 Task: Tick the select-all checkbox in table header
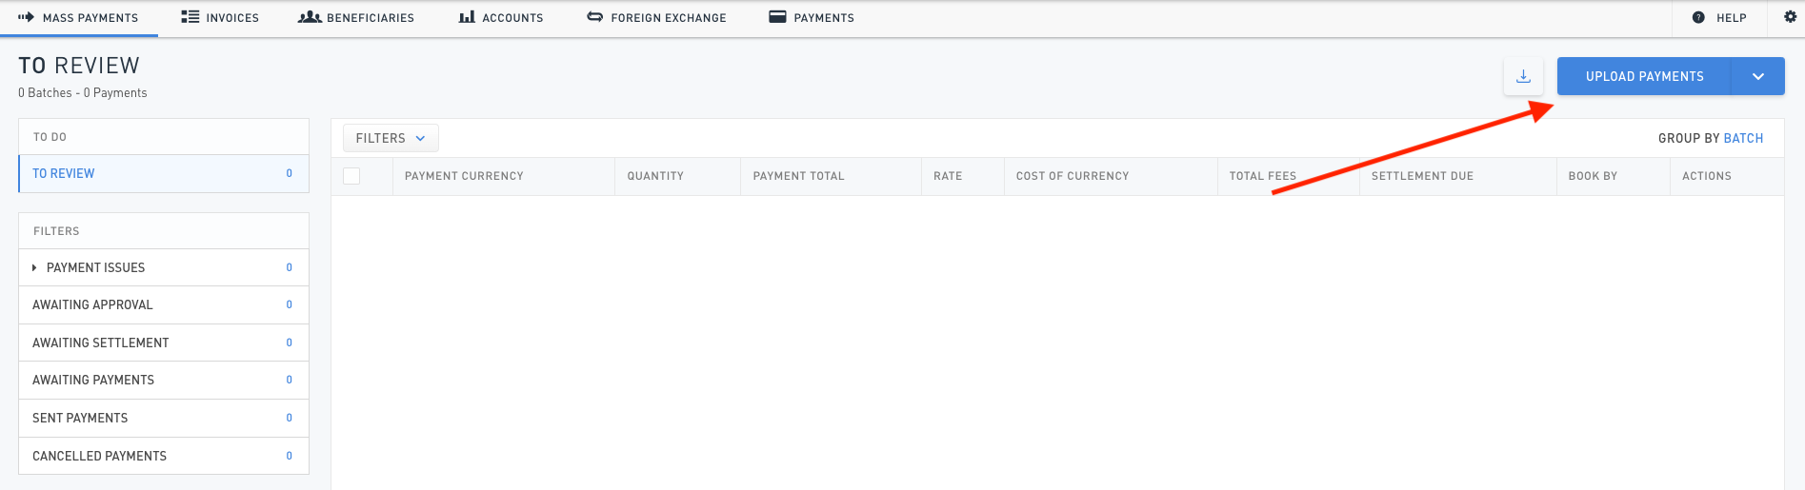tap(351, 176)
